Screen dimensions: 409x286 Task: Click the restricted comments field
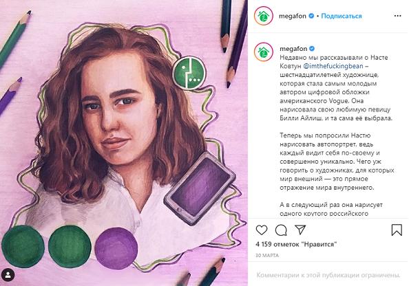coord(328,275)
